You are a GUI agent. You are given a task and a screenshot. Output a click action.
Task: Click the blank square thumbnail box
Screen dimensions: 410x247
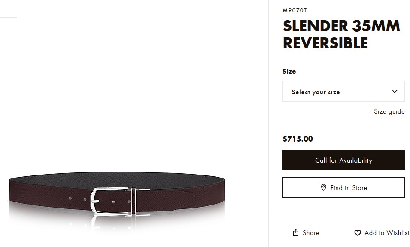coord(8,9)
